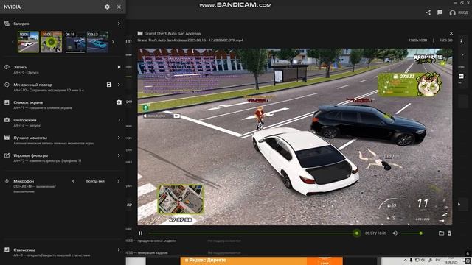This screenshot has width=472, height=265.
Task: Expand the Фоторежим options arrow
Action: coord(119,120)
